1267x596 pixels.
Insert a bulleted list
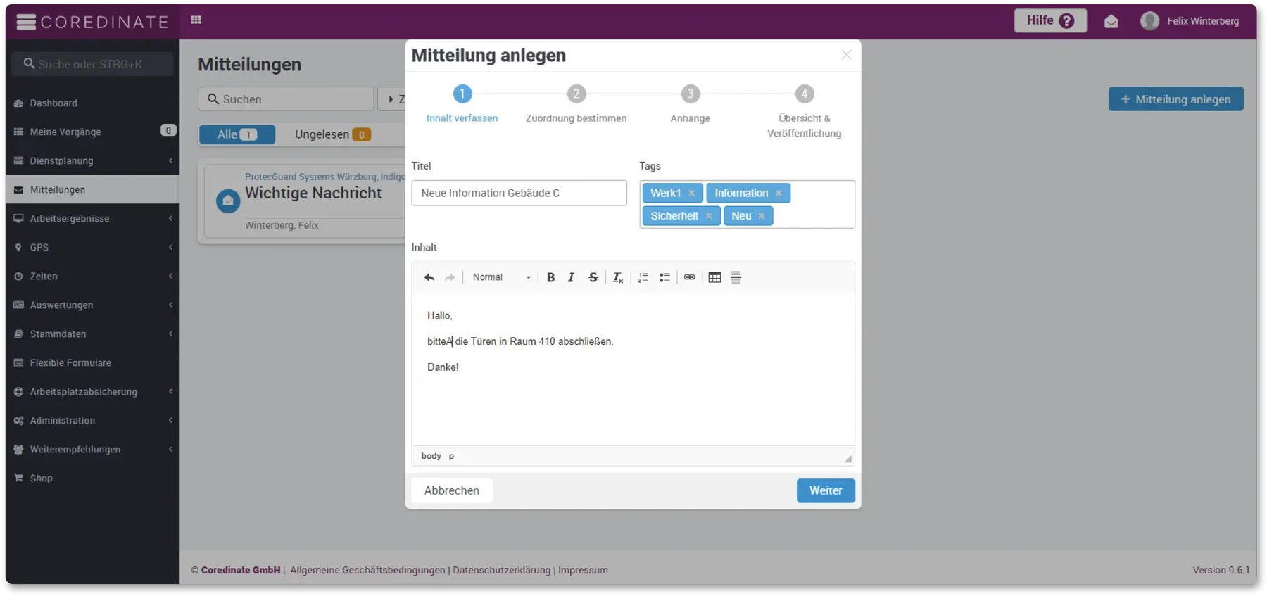click(x=664, y=277)
